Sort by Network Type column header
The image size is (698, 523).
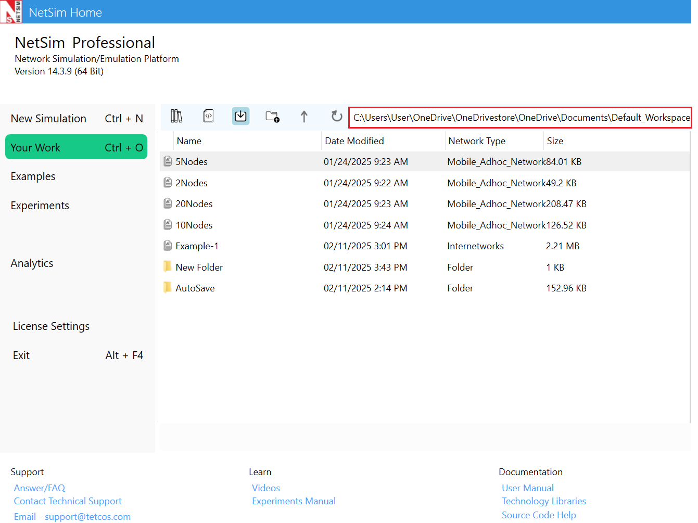tap(477, 141)
